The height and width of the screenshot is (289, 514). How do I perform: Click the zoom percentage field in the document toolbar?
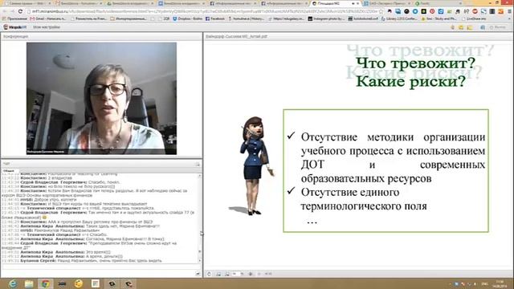pos(235,274)
